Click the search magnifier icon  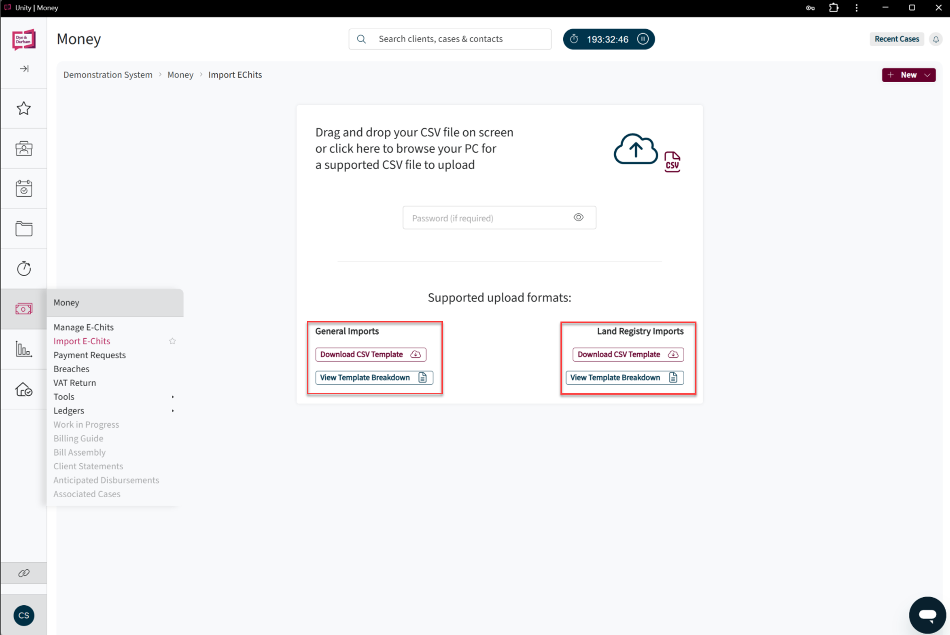coord(361,39)
